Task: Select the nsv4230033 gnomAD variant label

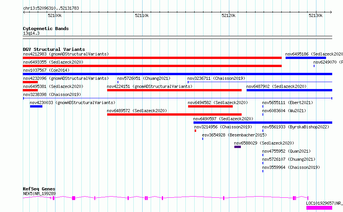Action: [72, 103]
